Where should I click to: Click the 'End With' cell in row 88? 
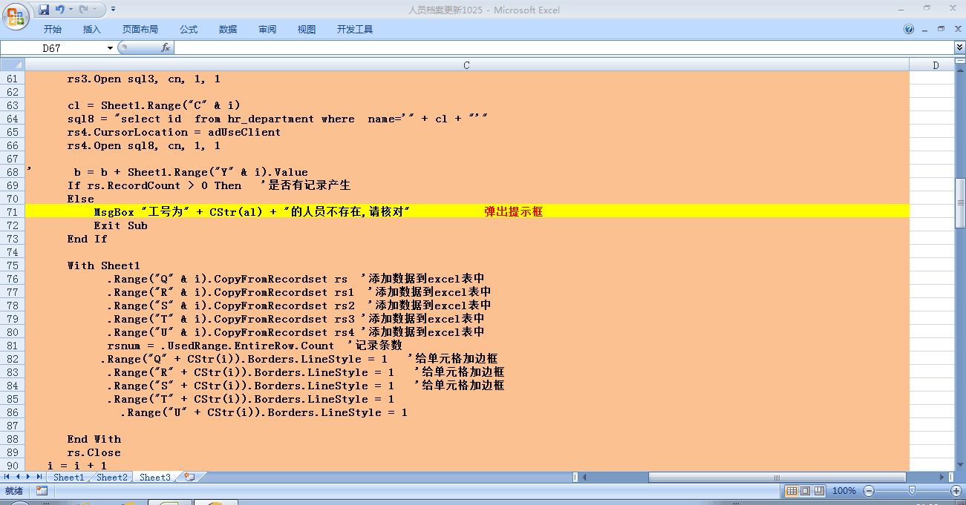(94, 439)
